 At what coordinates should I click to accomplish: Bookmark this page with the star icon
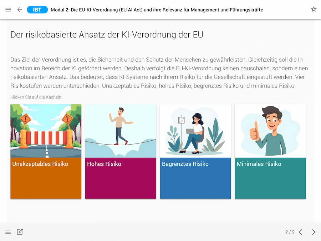click(x=314, y=9)
